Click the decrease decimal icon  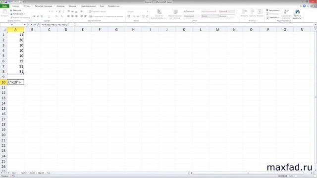(x=147, y=16)
